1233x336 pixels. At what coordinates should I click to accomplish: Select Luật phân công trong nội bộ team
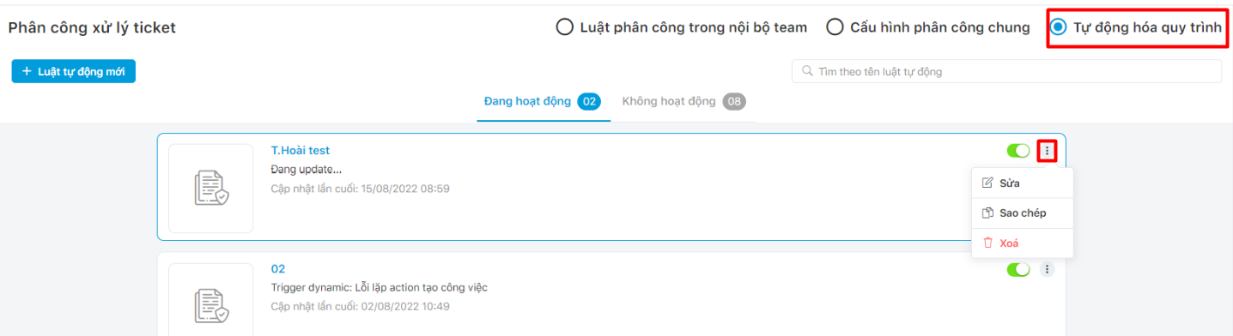[x=682, y=27]
